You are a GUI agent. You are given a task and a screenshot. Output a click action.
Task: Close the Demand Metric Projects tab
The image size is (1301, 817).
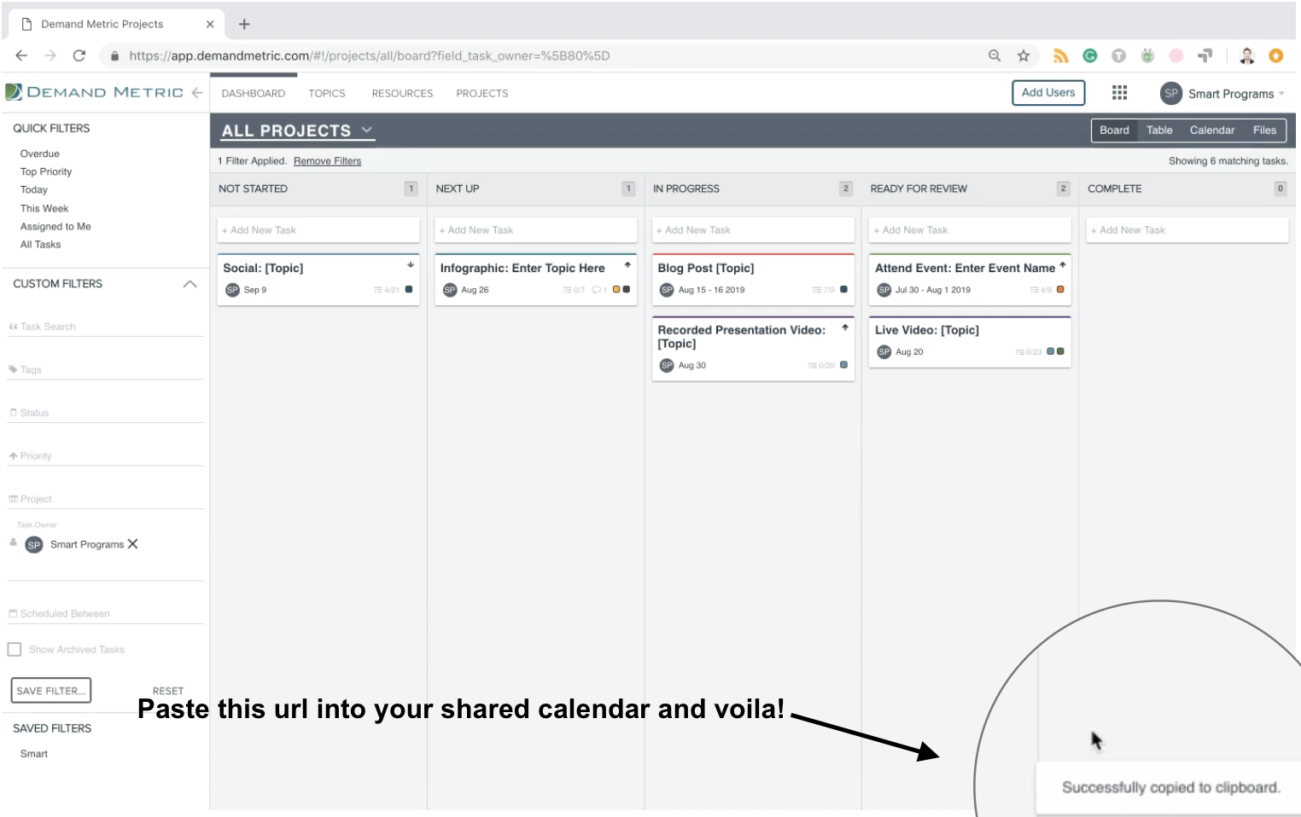(210, 24)
